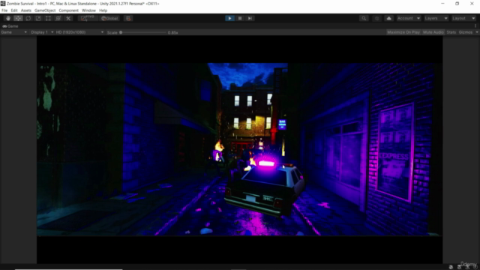Open the Window menu
This screenshot has height=270, width=480.
tap(88, 10)
